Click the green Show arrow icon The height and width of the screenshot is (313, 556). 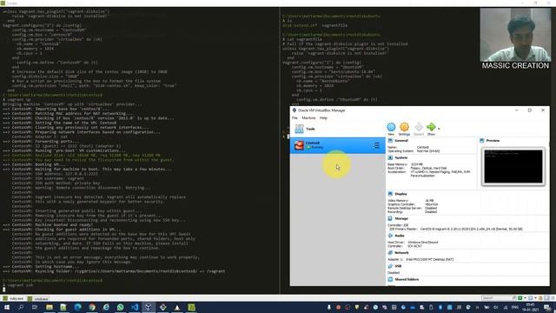[431, 127]
